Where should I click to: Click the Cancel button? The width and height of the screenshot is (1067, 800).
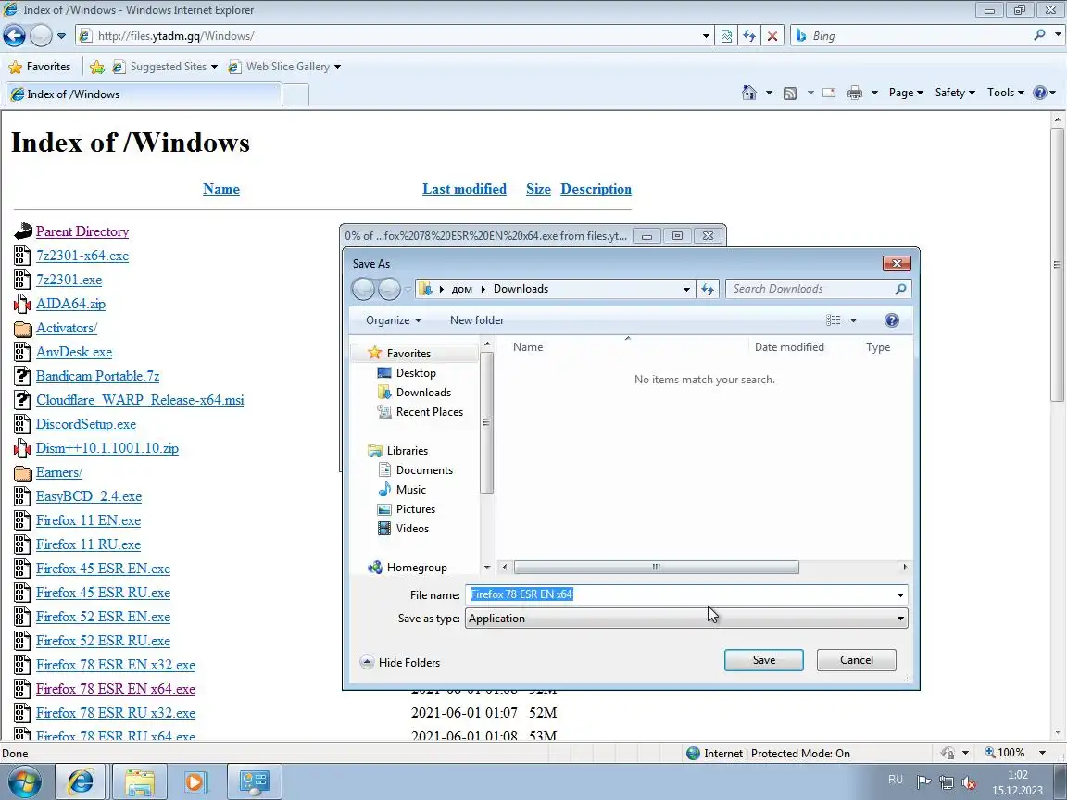pos(856,660)
